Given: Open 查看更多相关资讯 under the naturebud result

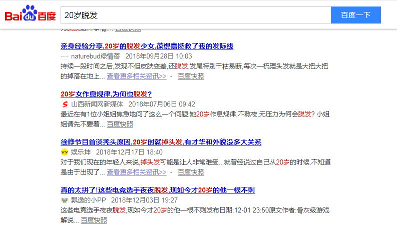Looking at the screenshot, I should coord(136,76).
